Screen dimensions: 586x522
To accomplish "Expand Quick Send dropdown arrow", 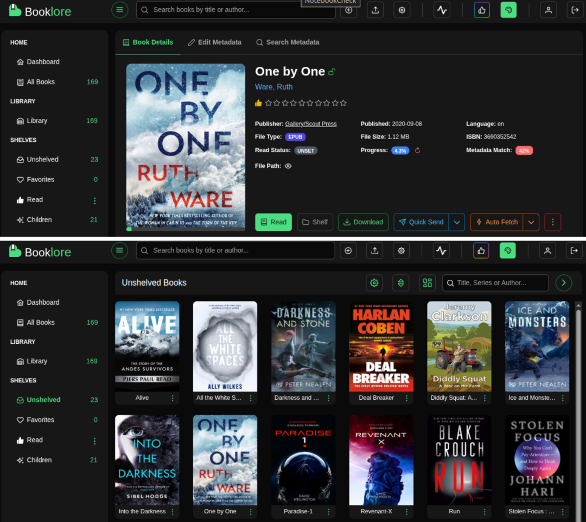I will [457, 222].
